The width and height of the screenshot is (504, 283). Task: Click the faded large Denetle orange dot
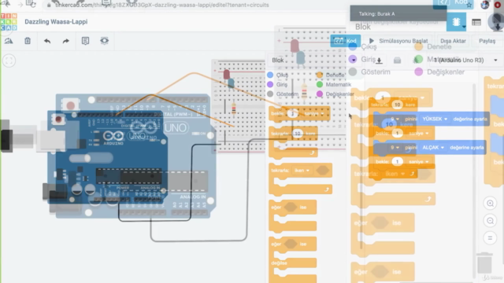pos(418,47)
